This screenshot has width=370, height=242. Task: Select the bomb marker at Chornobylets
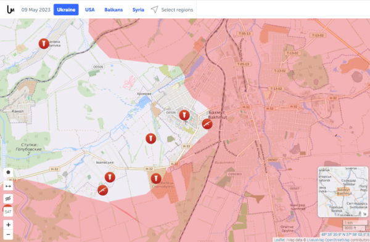coord(156,179)
